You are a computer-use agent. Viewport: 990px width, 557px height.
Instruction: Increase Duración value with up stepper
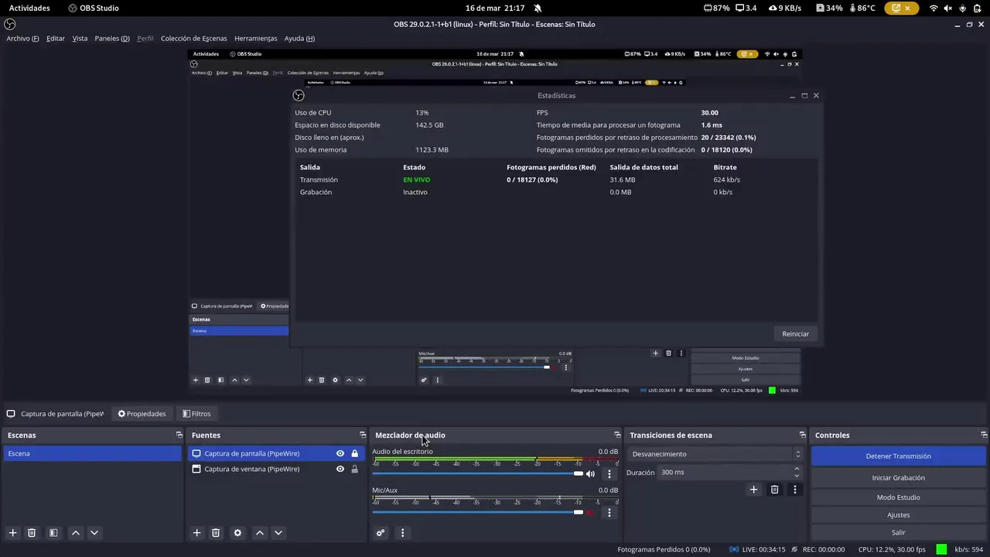point(797,469)
